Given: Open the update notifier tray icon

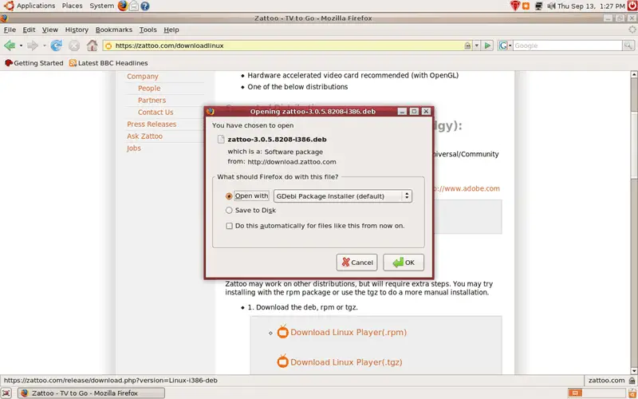Looking at the screenshot, I should (x=515, y=6).
